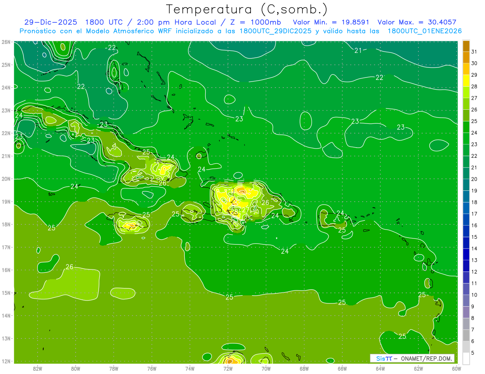The width and height of the screenshot is (485, 374).
Task: Click the "26N" latitude axis label
Action: [6, 42]
